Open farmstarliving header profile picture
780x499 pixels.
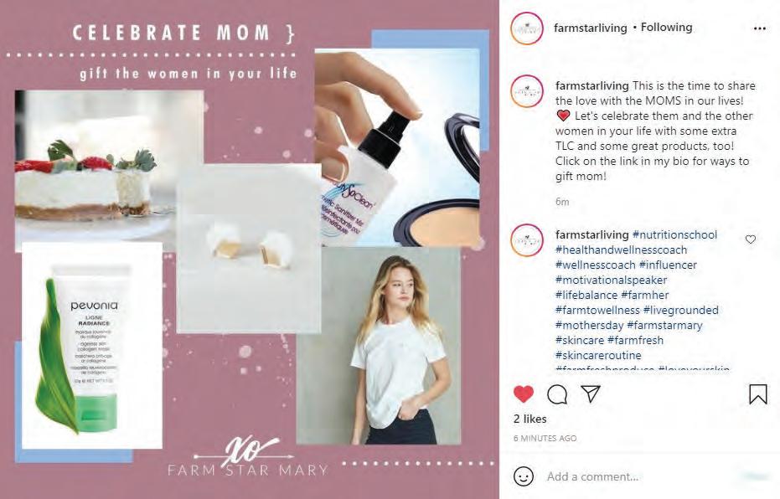point(527,28)
